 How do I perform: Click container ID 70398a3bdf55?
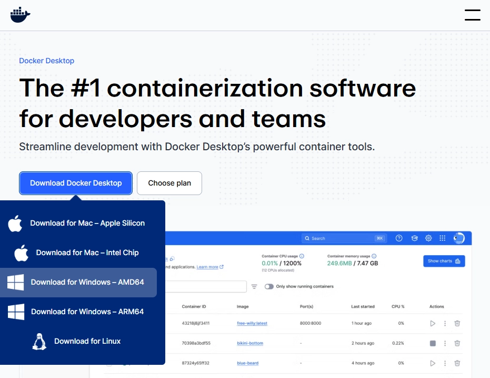click(x=196, y=343)
